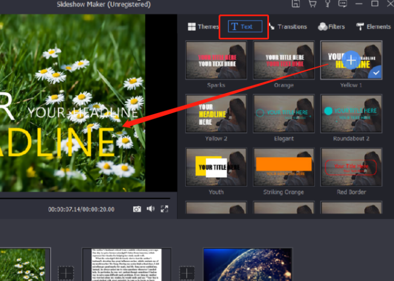Pick the Striking Orange text style
Image resolution: width=394 pixels, height=281 pixels.
[284, 167]
